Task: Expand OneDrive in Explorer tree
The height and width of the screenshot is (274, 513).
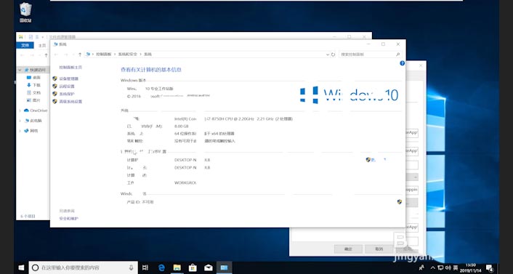Action: [x=20, y=110]
